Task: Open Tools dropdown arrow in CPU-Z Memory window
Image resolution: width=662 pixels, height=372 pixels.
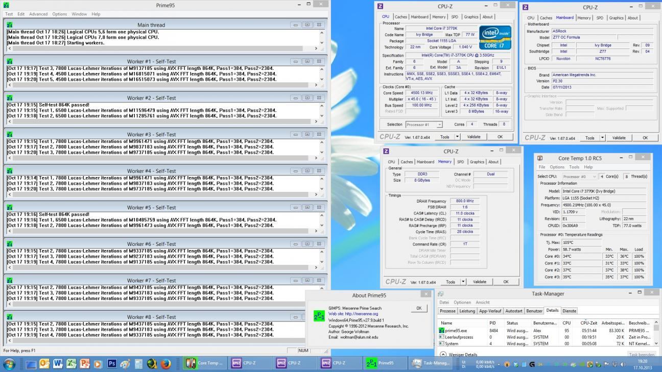Action: (x=463, y=282)
